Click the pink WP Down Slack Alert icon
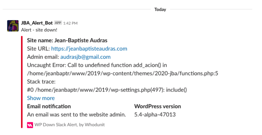262x135 pixels. coord(30,125)
